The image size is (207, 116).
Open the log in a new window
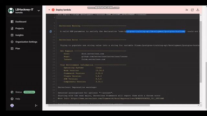click(x=192, y=10)
